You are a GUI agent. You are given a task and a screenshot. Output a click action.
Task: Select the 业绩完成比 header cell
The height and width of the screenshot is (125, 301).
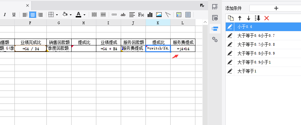click(31, 42)
